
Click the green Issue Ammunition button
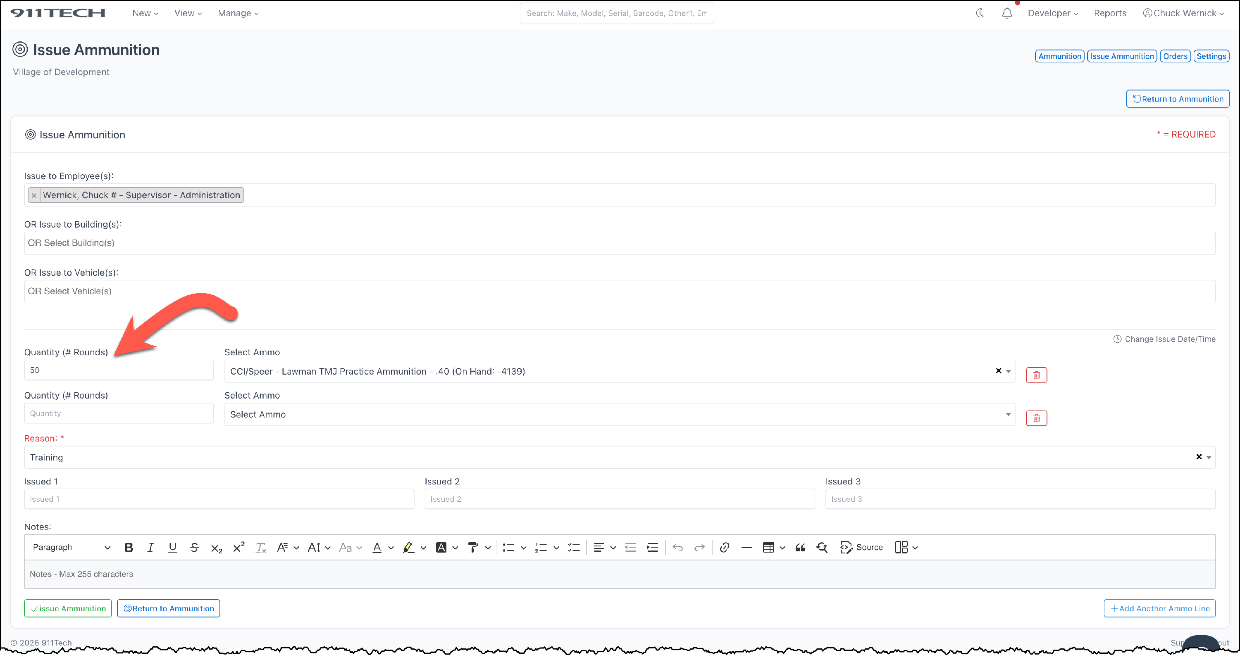[68, 608]
